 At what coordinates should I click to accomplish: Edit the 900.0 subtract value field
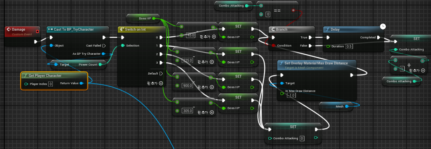pos(187,85)
